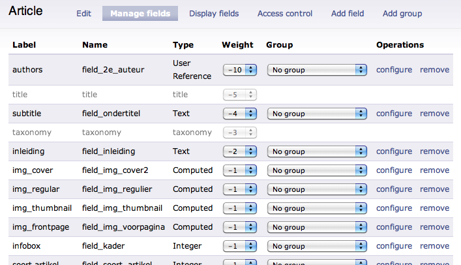Image resolution: width=461 pixels, height=265 pixels.
Task: Open weight dropdown for infobox field
Action: click(240, 246)
